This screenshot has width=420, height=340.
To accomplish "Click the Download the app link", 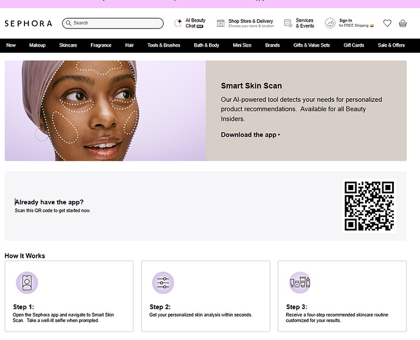I will (x=250, y=135).
